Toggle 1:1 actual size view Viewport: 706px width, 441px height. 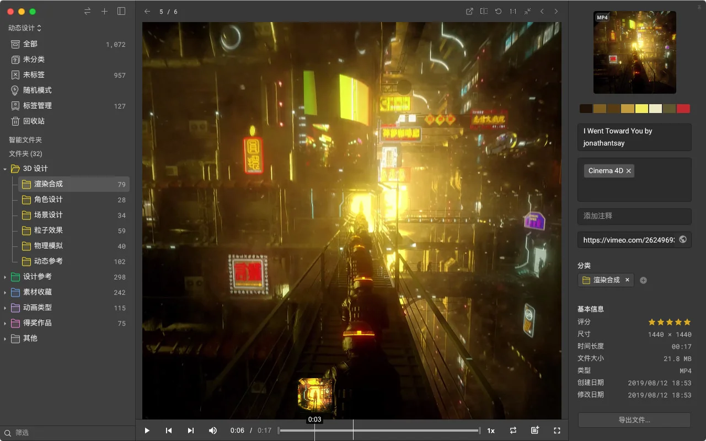point(513,12)
